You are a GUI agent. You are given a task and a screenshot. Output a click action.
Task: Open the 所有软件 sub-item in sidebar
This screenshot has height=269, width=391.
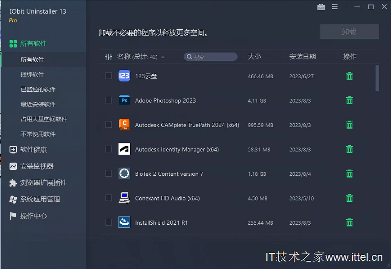click(x=32, y=59)
